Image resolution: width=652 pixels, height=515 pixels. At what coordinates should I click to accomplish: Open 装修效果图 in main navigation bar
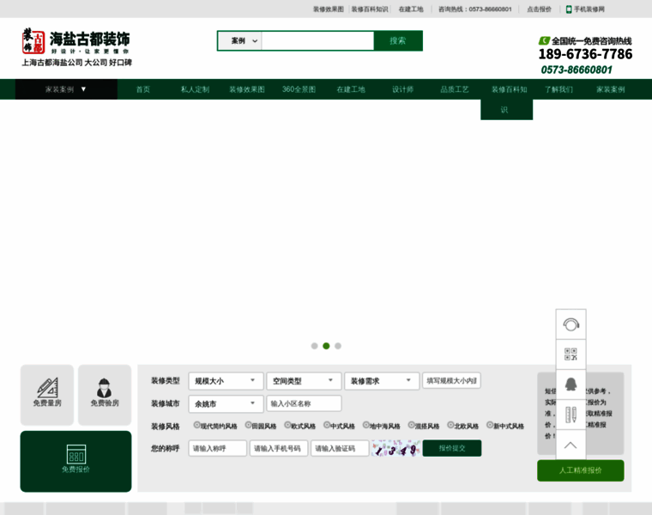(x=247, y=89)
